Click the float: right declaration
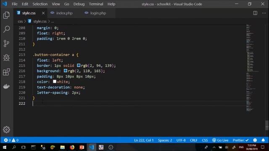 [x=51, y=33]
